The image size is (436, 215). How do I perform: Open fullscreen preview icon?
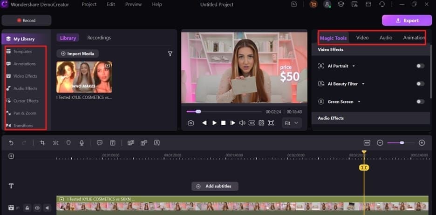coord(271,123)
